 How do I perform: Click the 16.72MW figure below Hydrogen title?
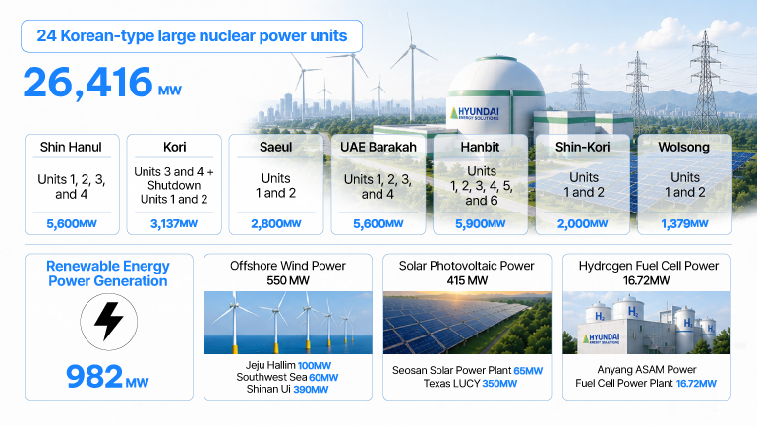click(x=647, y=280)
